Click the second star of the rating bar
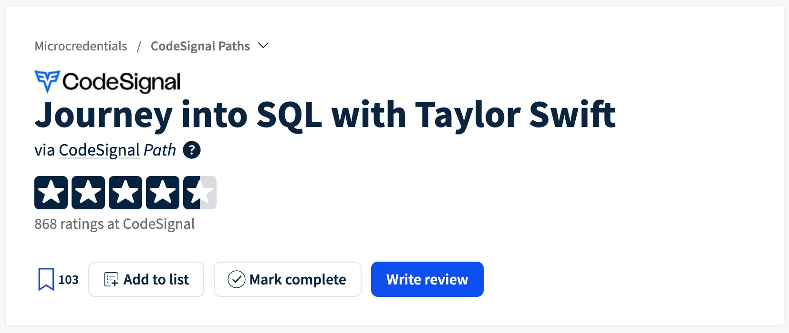Image resolution: width=789 pixels, height=333 pixels. (88, 192)
